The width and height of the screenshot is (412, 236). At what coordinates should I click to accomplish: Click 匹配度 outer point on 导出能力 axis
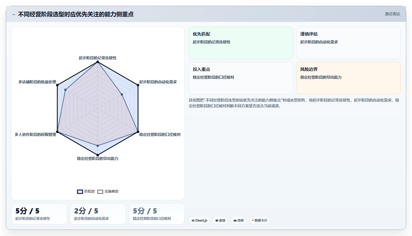coord(98,155)
